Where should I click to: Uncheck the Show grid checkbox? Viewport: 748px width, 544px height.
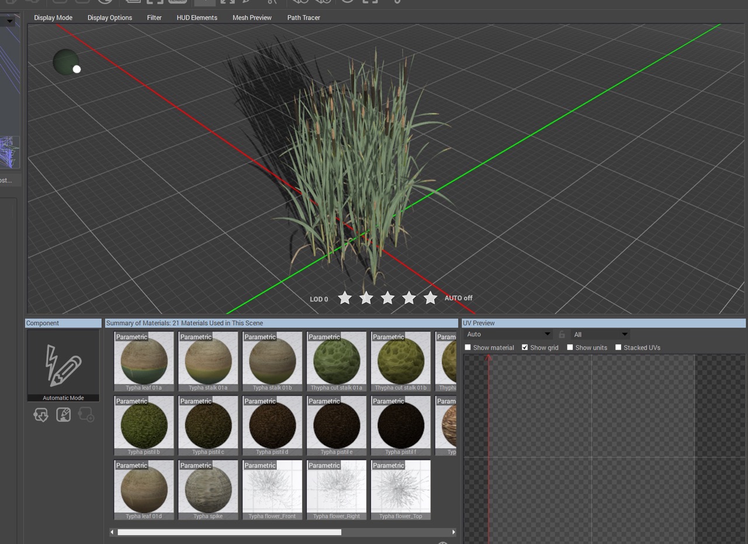(525, 347)
